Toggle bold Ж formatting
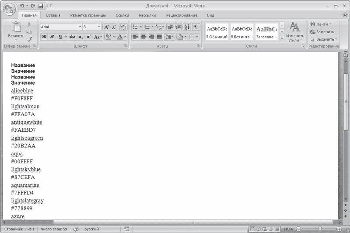The image size is (350, 233). (x=44, y=37)
